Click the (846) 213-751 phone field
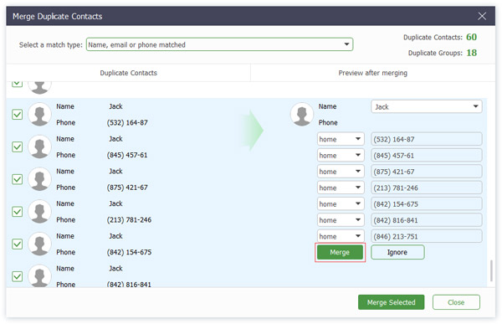 427,236
